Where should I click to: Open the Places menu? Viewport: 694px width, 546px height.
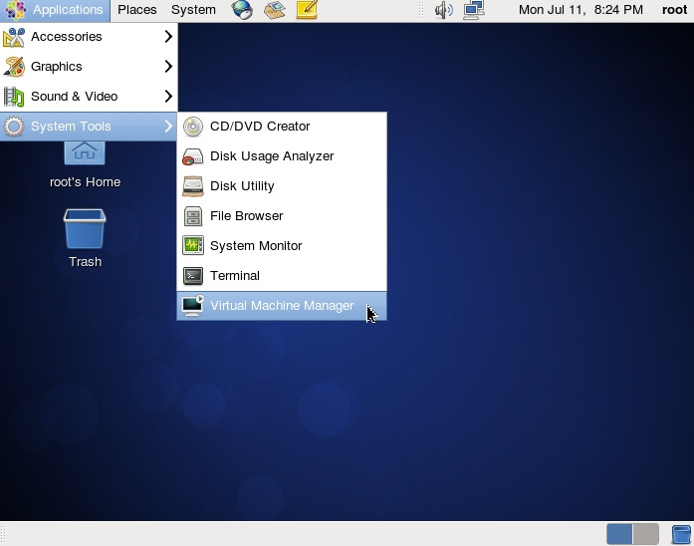tap(137, 10)
